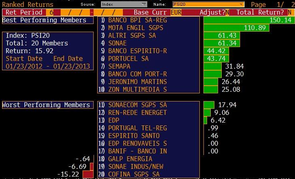The image size is (295, 179).
Task: Click the End Date 01/23/2013
Action: 72,66
